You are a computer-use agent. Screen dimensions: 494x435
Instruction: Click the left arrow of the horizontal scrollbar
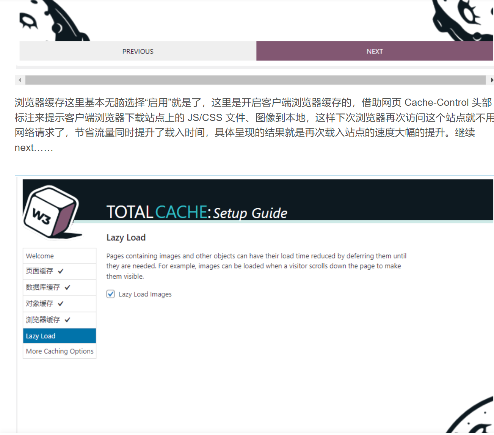[20, 80]
